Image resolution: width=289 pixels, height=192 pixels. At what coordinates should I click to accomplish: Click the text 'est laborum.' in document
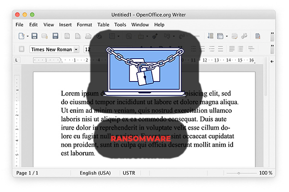pyautogui.click(x=78, y=153)
